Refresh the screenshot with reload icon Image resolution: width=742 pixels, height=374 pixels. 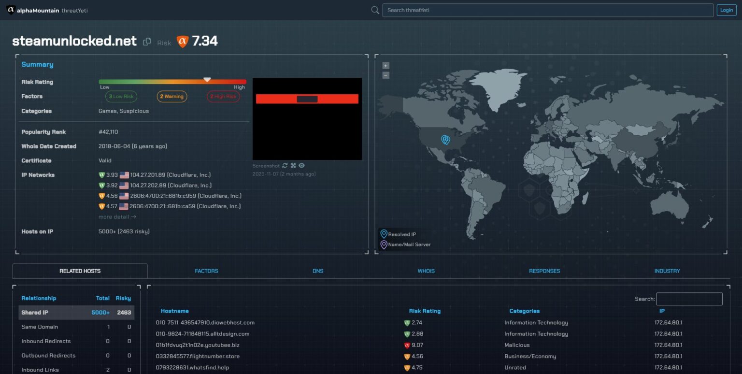point(285,166)
